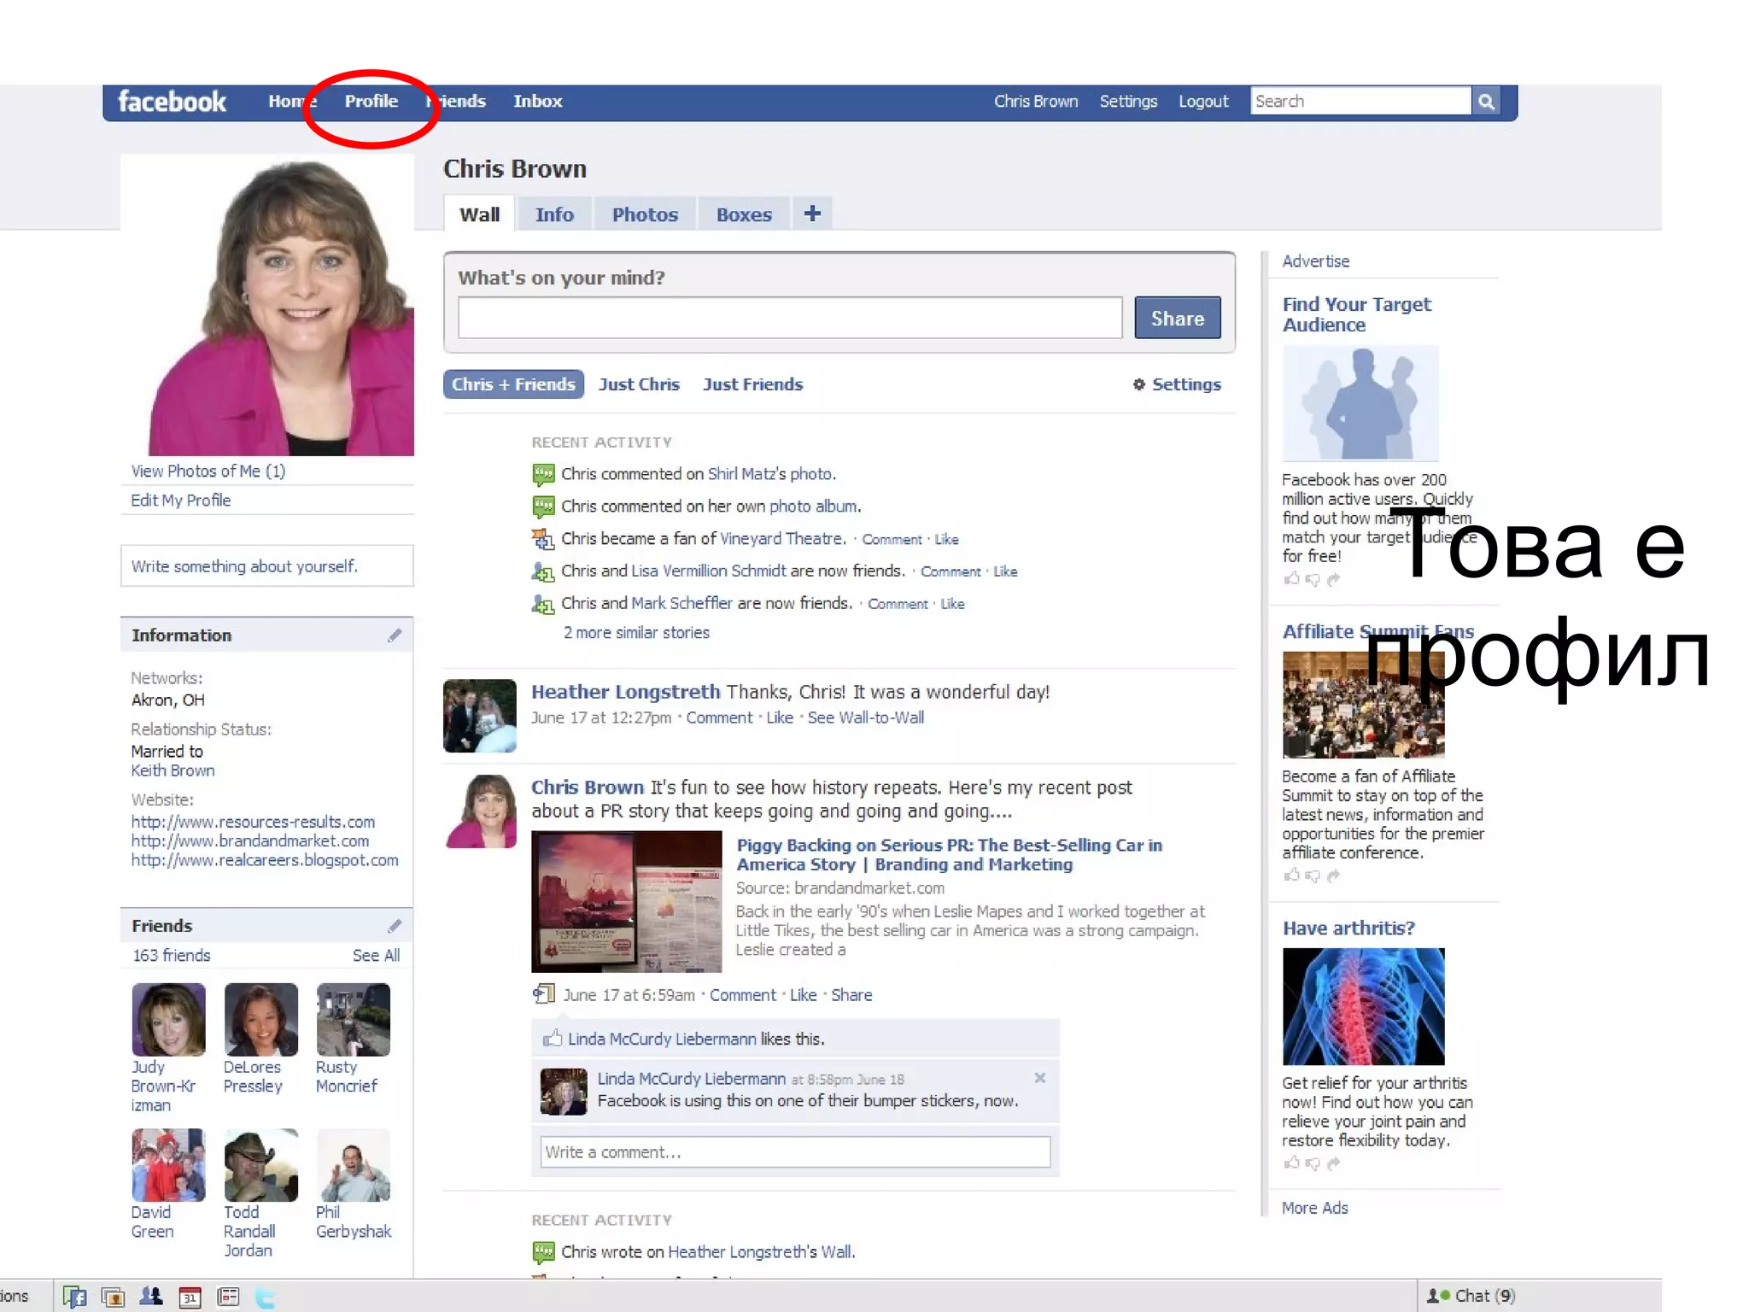Switch to the Info tab

pos(553,214)
